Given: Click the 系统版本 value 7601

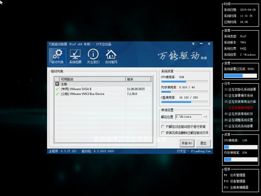Looking at the screenshot, I should (x=243, y=42).
